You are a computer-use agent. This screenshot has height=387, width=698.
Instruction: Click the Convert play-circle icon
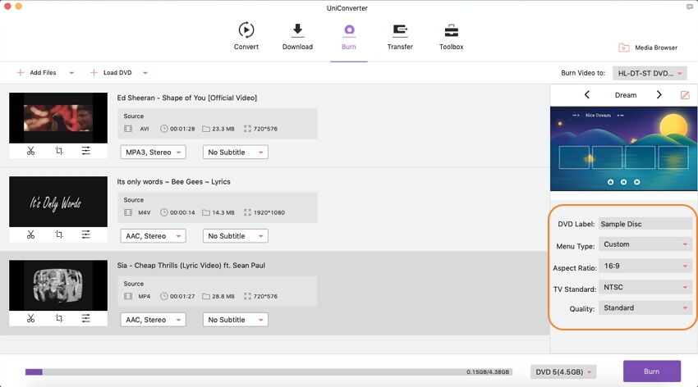pos(246,30)
